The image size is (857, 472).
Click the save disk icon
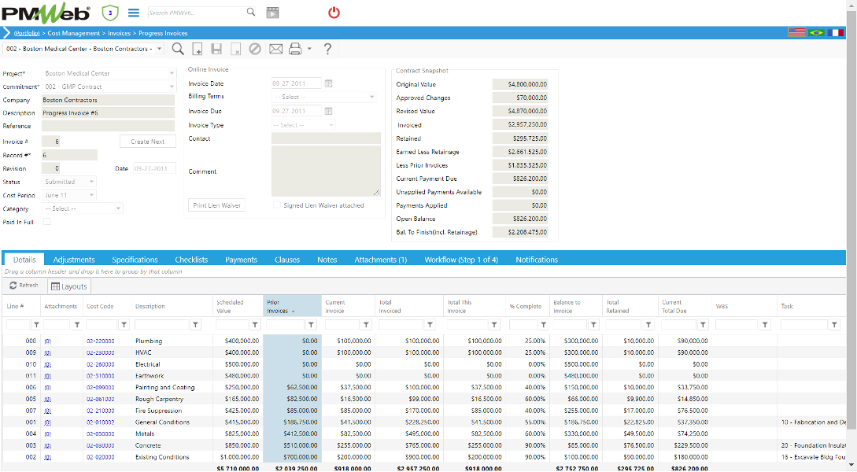click(x=216, y=49)
